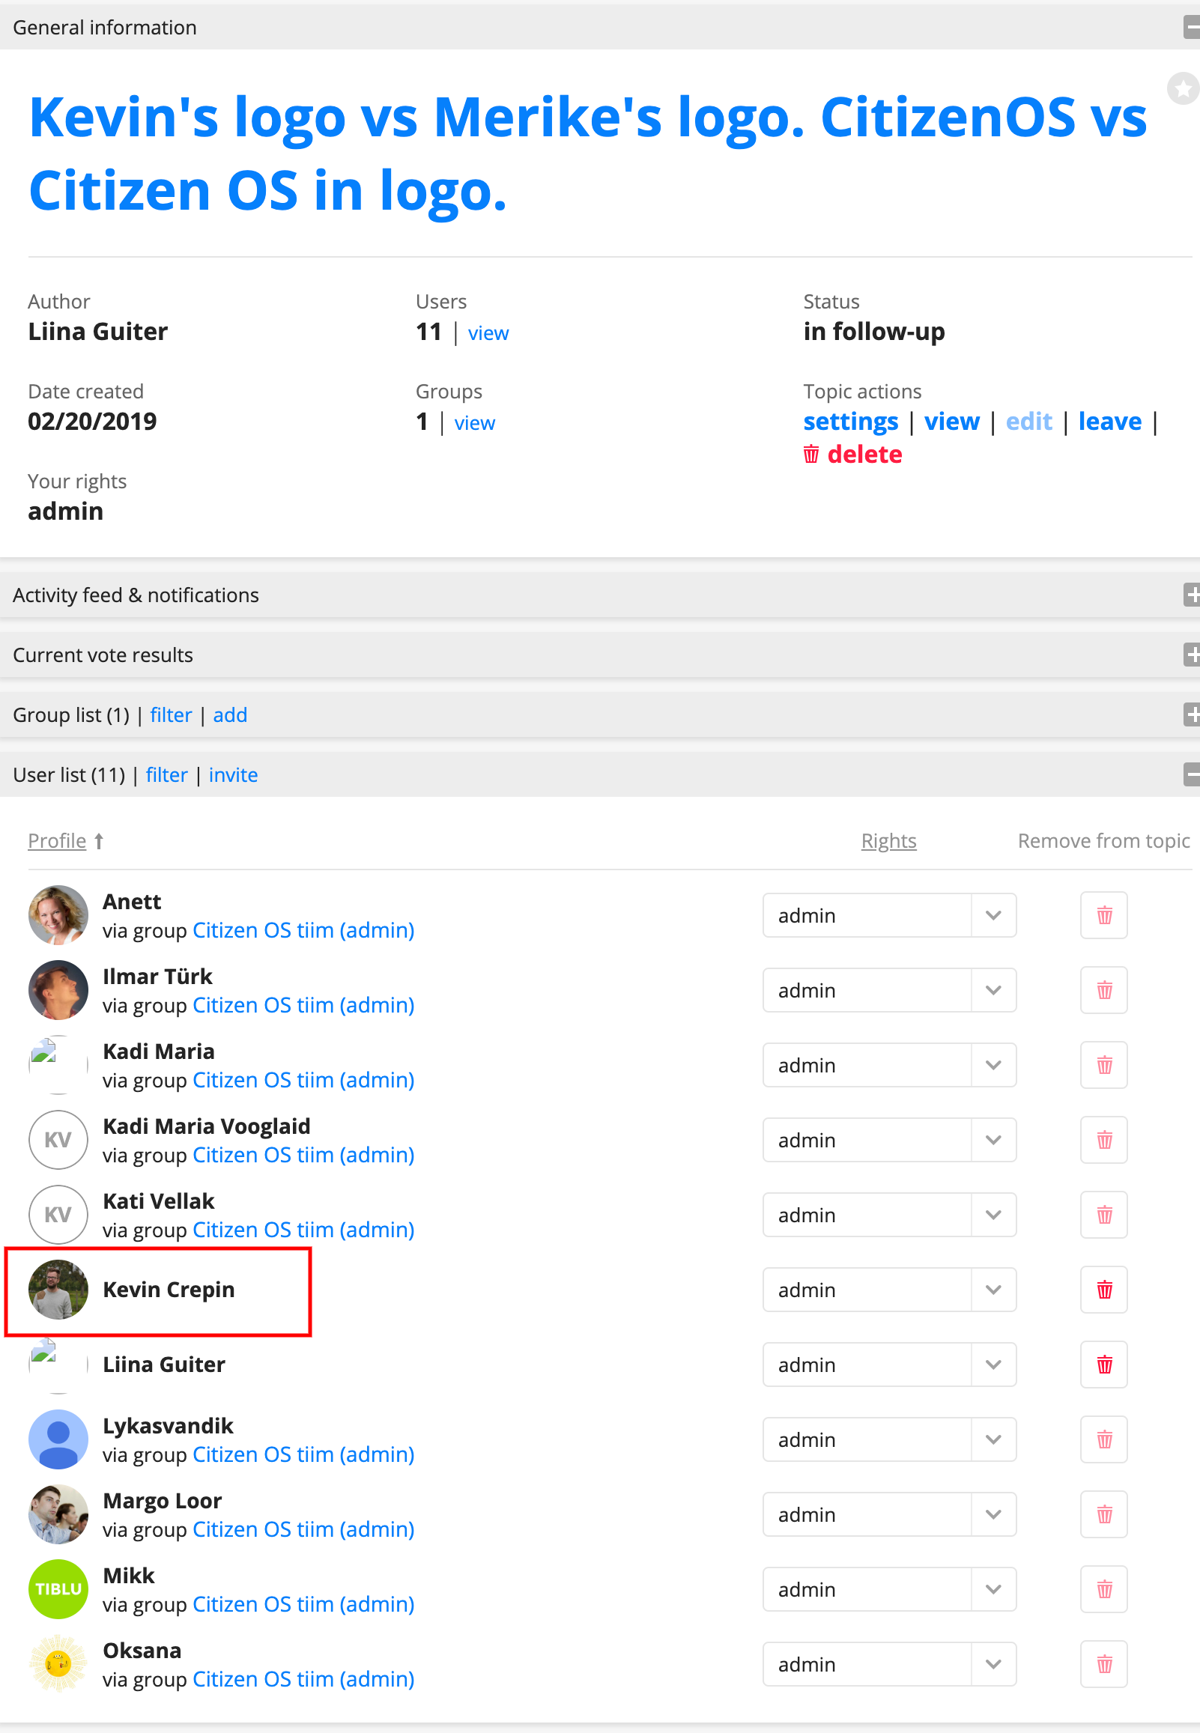Click the edit topic action

coord(1028,422)
